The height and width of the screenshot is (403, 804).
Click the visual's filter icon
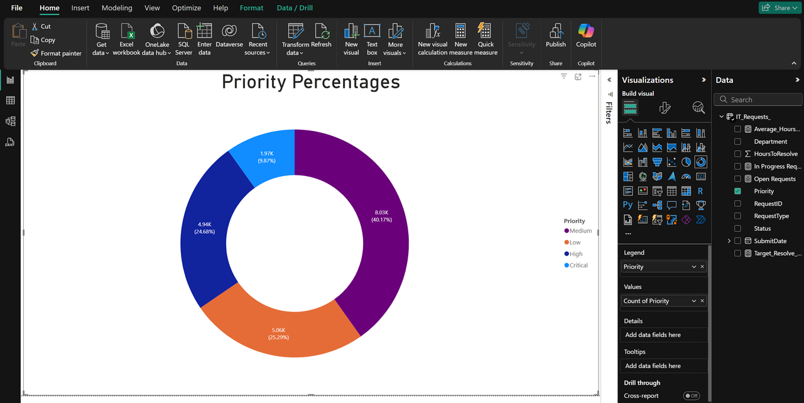pyautogui.click(x=563, y=76)
